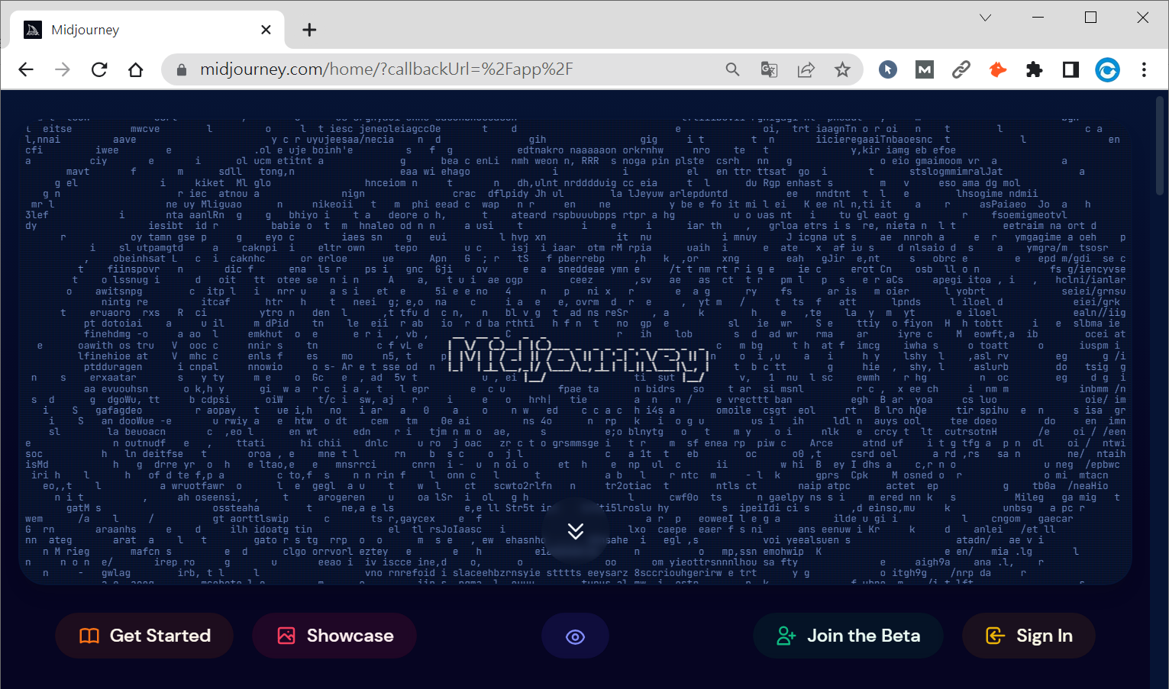Screen dimensions: 1169x689
Task: Click the orange fox extension icon
Action: click(998, 70)
